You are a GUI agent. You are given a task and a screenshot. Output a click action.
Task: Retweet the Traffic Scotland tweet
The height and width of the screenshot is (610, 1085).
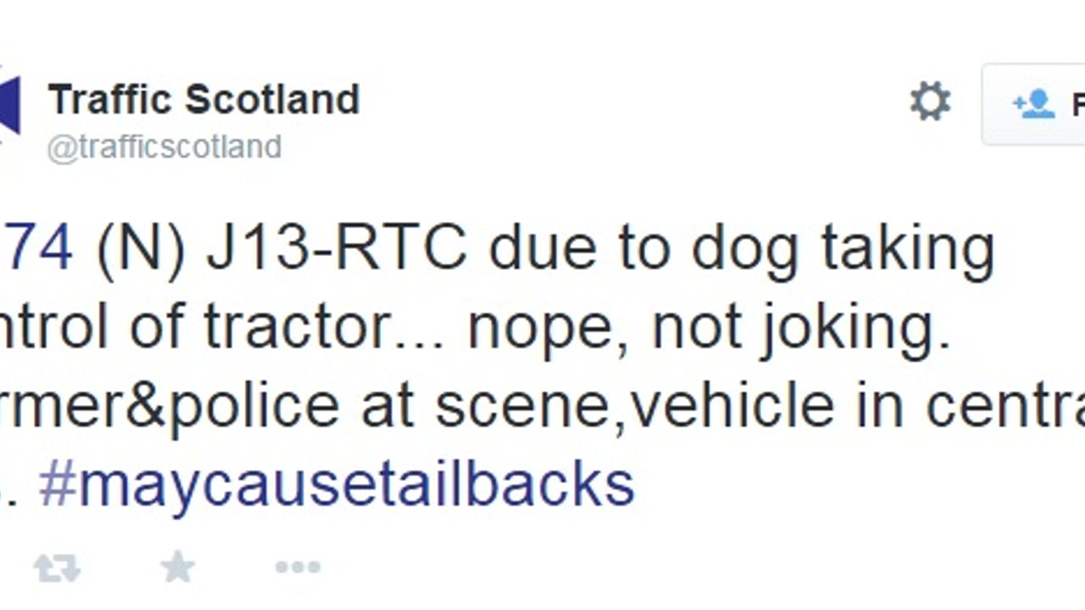pyautogui.click(x=57, y=568)
